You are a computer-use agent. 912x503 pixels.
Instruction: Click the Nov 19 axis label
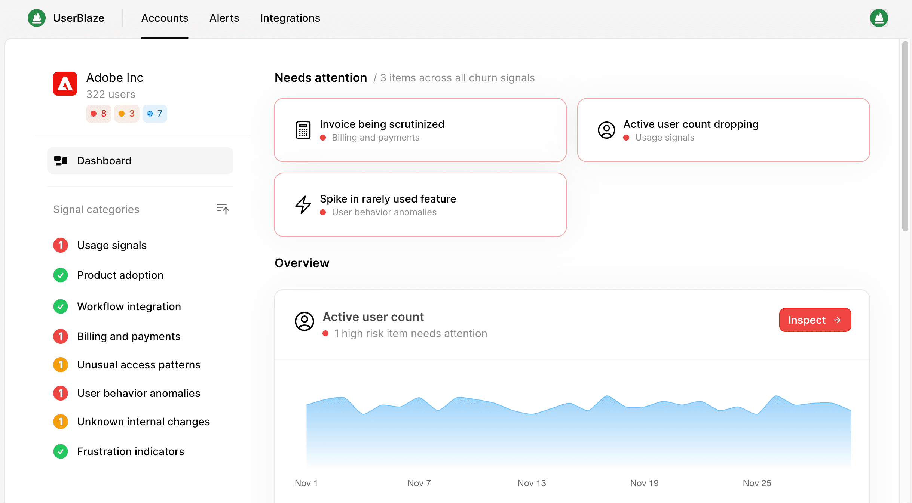click(x=644, y=483)
